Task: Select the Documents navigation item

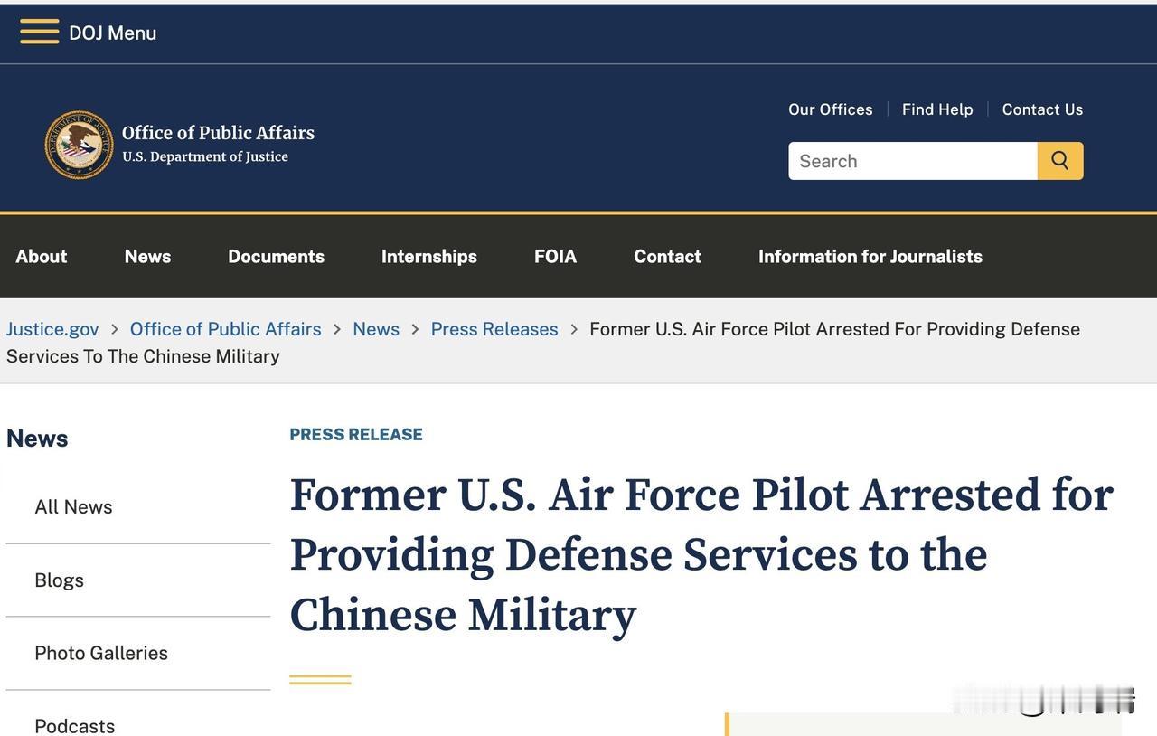Action: point(276,256)
